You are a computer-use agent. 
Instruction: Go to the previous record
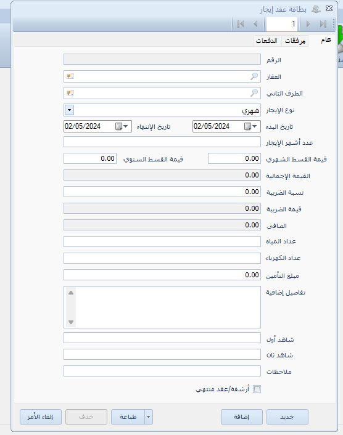tap(255, 24)
